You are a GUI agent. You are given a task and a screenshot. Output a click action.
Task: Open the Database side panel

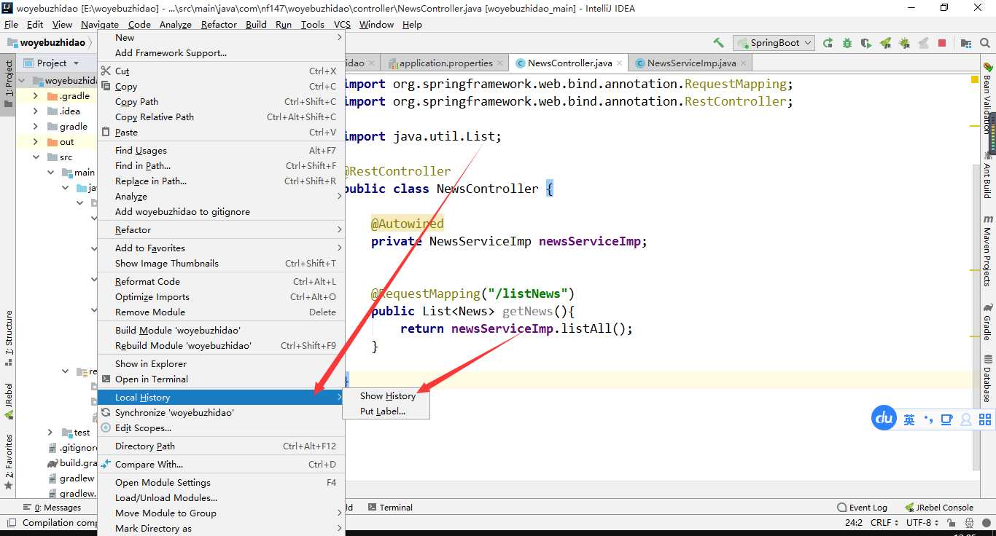tap(988, 377)
